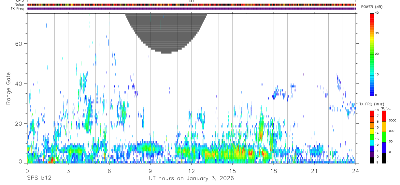Click the 12 tick on the UT hours axis

click(x=191, y=171)
